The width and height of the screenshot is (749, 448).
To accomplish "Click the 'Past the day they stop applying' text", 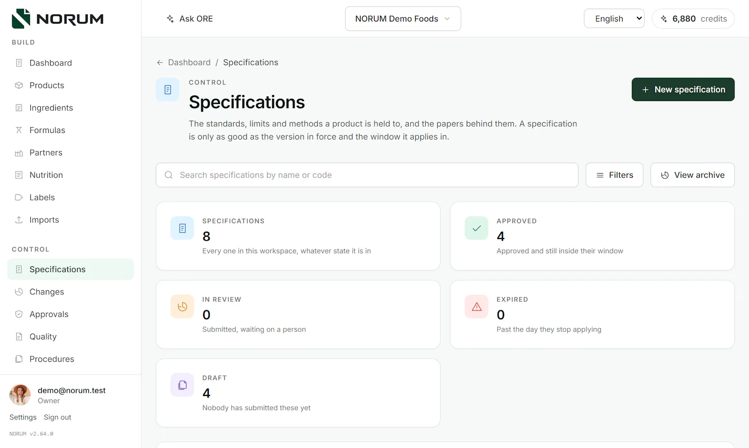I will point(549,330).
